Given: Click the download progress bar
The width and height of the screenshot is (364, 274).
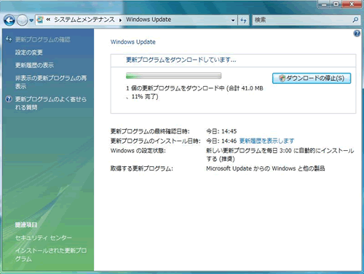Looking at the screenshot, I should coord(173,76).
